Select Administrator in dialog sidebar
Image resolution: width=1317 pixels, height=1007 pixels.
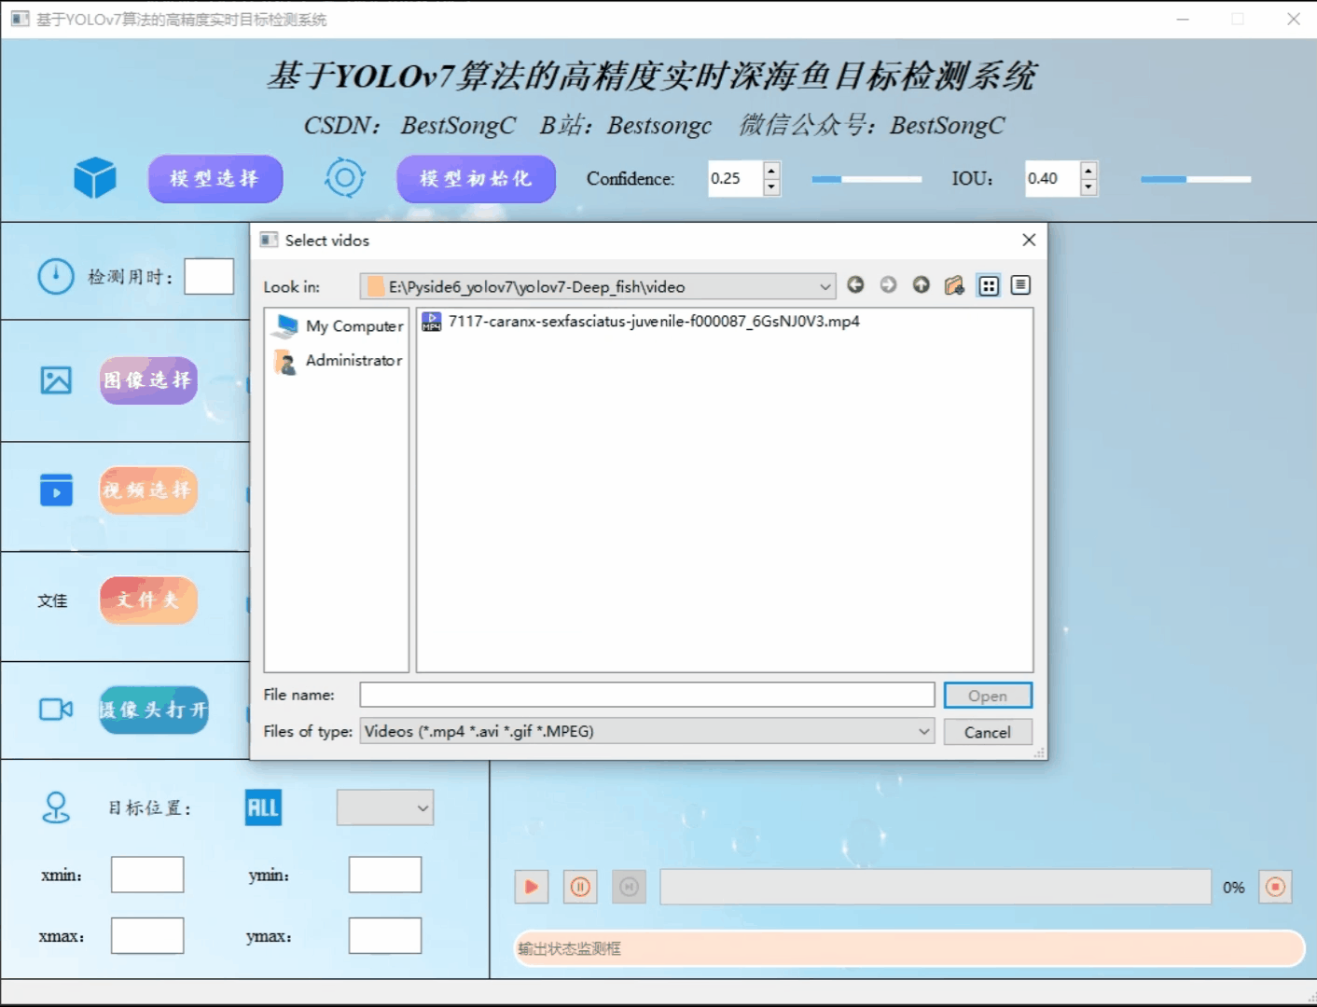click(x=339, y=360)
